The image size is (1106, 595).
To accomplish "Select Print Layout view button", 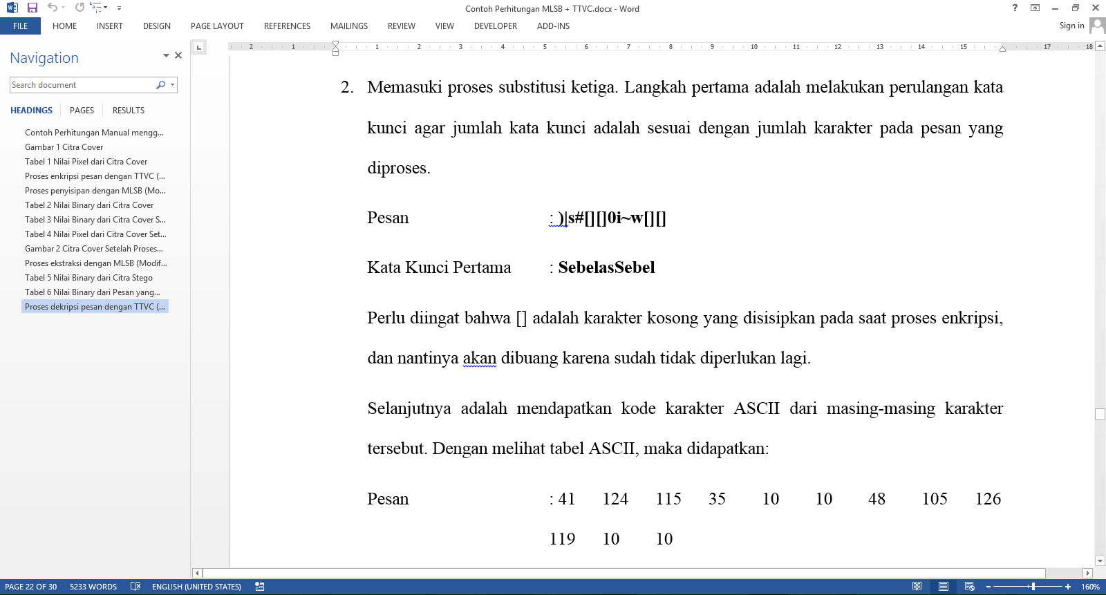I will pos(943,587).
